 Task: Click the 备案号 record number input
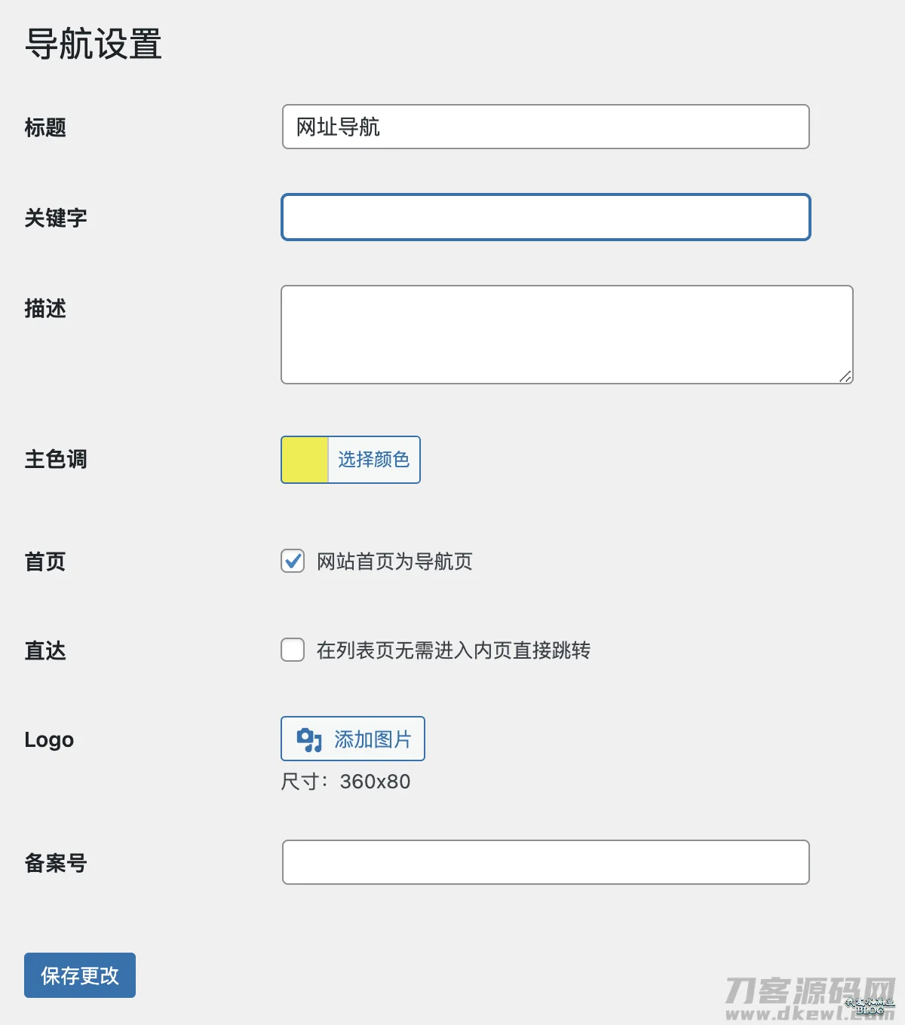(545, 861)
